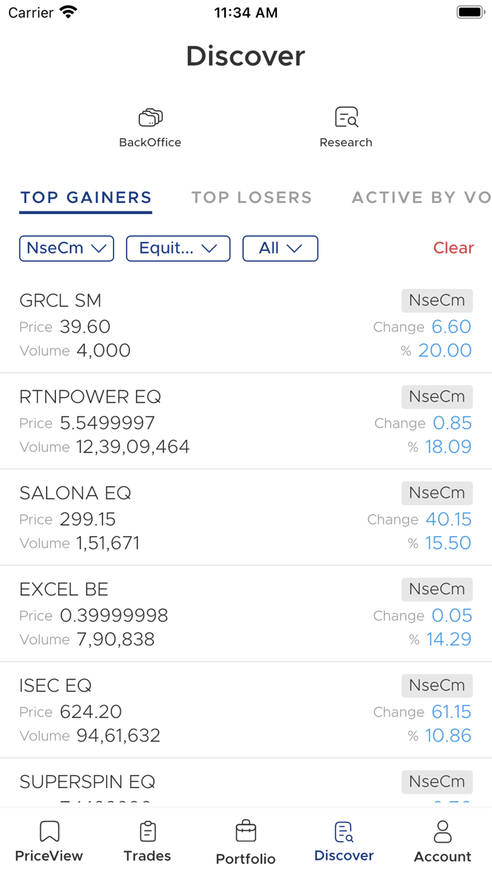Open the Trades clipboard icon
The height and width of the screenshot is (875, 492).
(148, 832)
